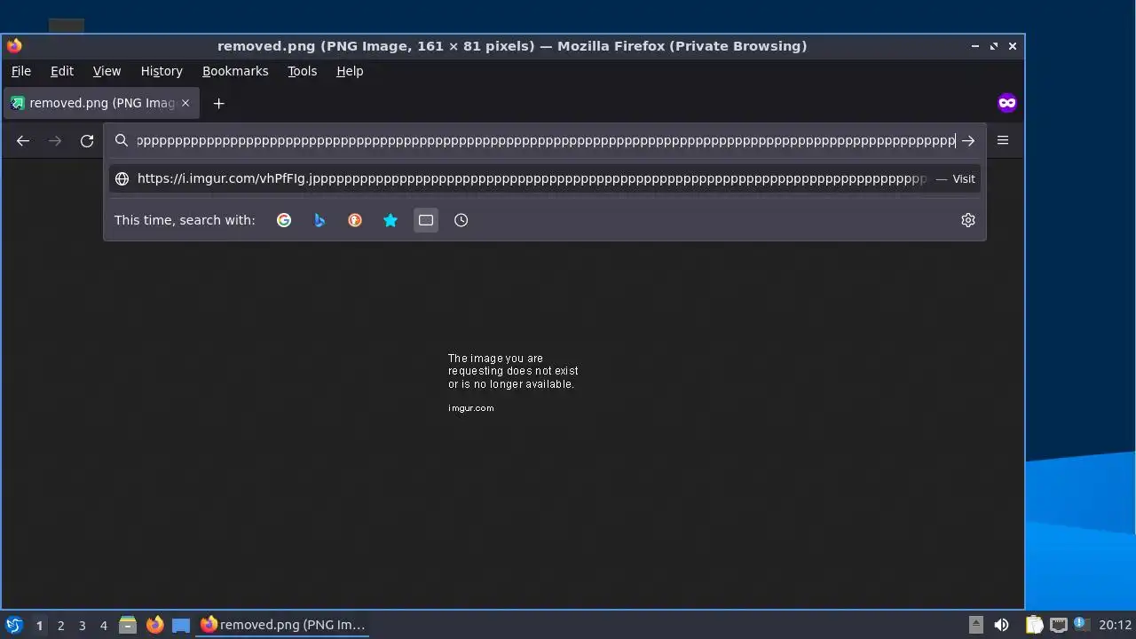Search this time with DuckDuckGo
The image size is (1136, 639).
(x=355, y=220)
